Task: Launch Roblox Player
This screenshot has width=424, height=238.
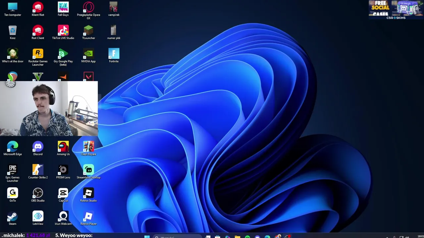Action: [88, 218]
